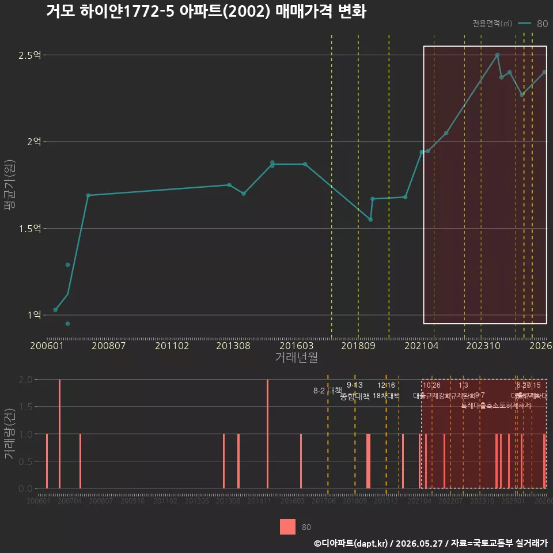Click '201809' on the price chart x-axis

point(358,346)
